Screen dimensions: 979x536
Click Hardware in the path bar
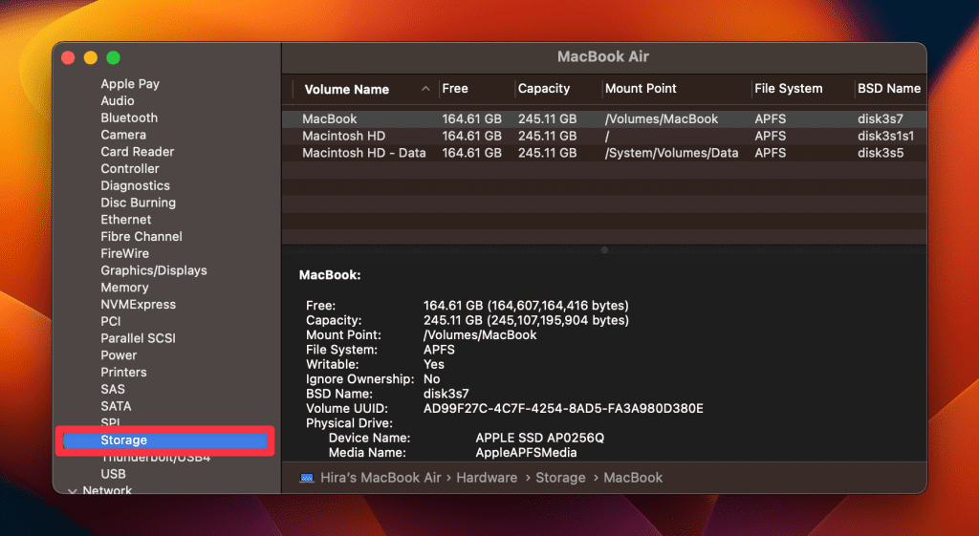point(487,478)
